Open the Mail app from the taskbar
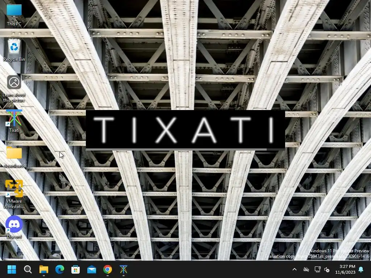This screenshot has height=278, width=371. pyautogui.click(x=92, y=269)
